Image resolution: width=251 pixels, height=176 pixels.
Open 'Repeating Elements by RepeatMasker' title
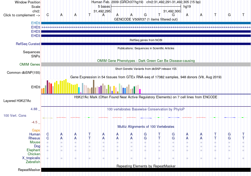pyautogui.click(x=146, y=166)
